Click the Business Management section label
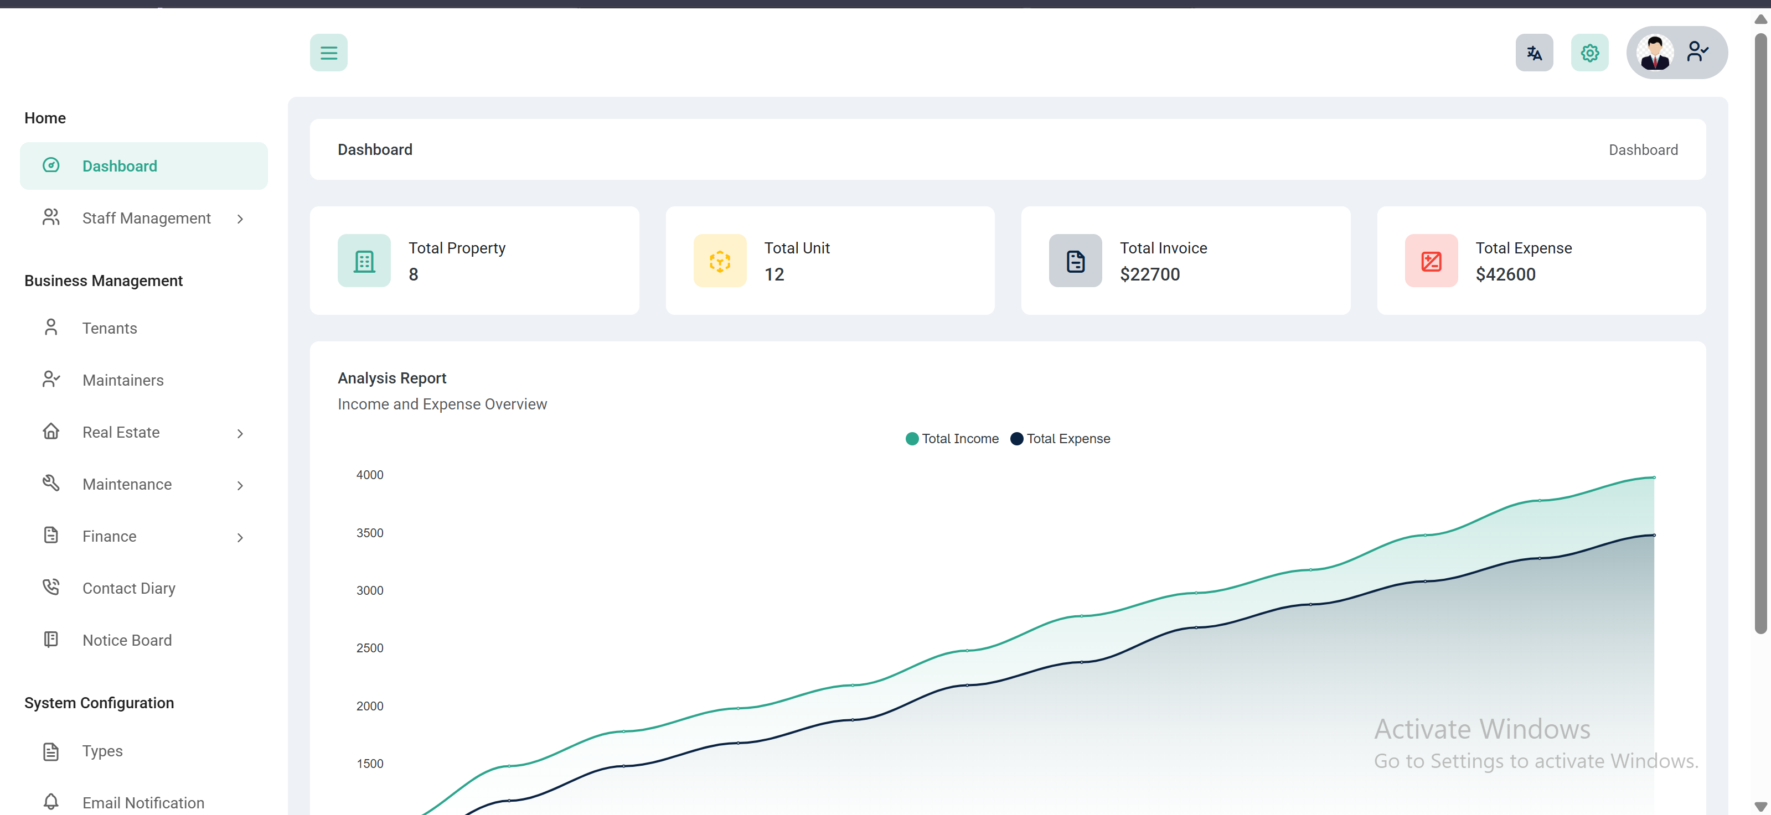 [103, 281]
